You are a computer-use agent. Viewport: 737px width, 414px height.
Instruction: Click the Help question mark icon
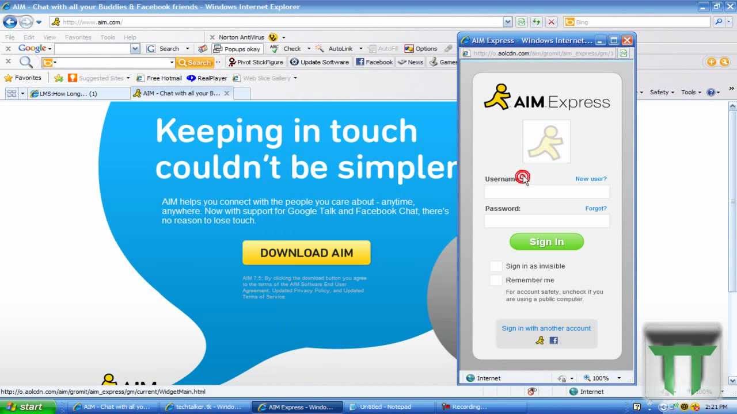coord(711,92)
